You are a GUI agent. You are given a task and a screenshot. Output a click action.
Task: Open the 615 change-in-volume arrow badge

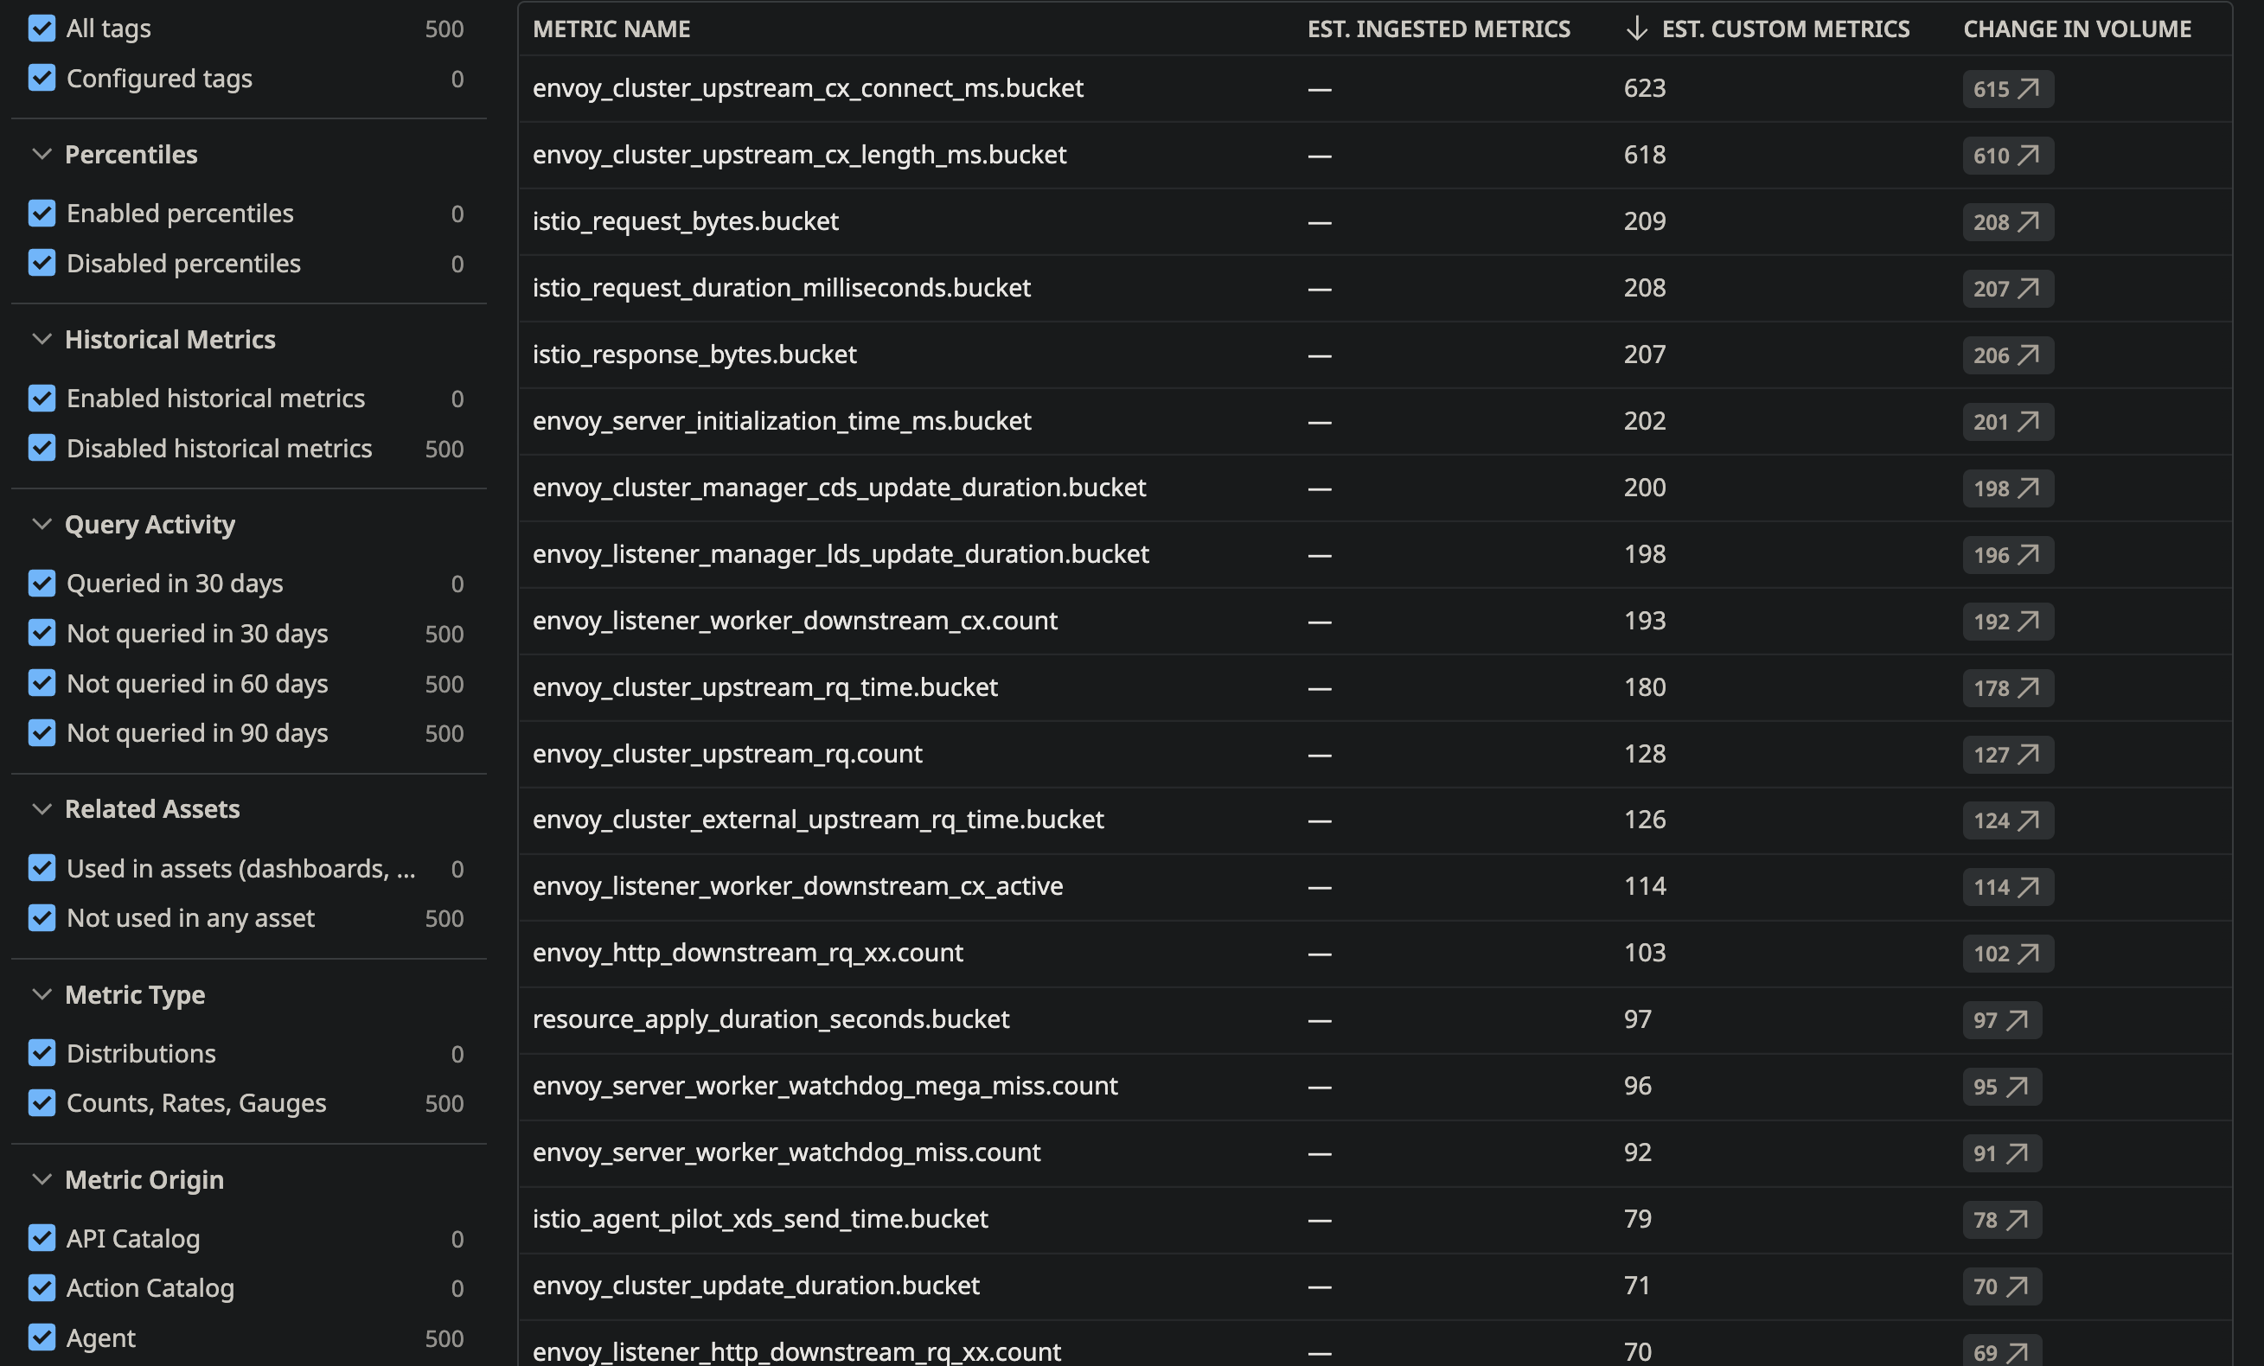[x=2008, y=89]
